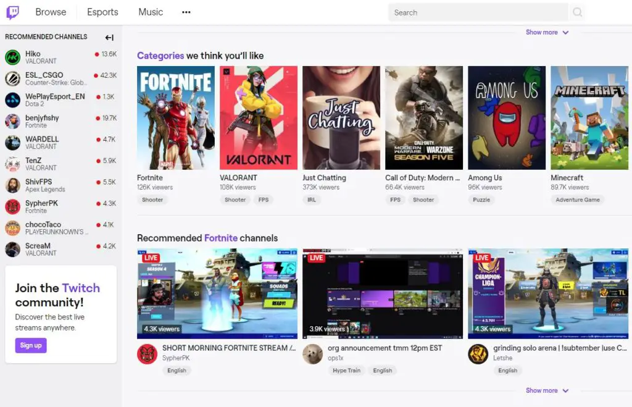The height and width of the screenshot is (407, 632).
Task: Click ops1x channel name link
Action: 336,358
